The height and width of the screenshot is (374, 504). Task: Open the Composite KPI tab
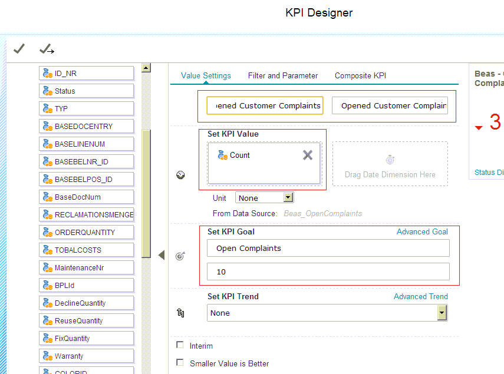tap(360, 75)
